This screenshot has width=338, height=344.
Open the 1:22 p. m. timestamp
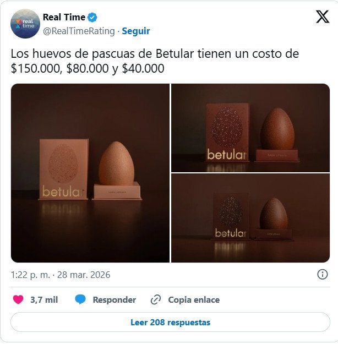[x=30, y=275]
